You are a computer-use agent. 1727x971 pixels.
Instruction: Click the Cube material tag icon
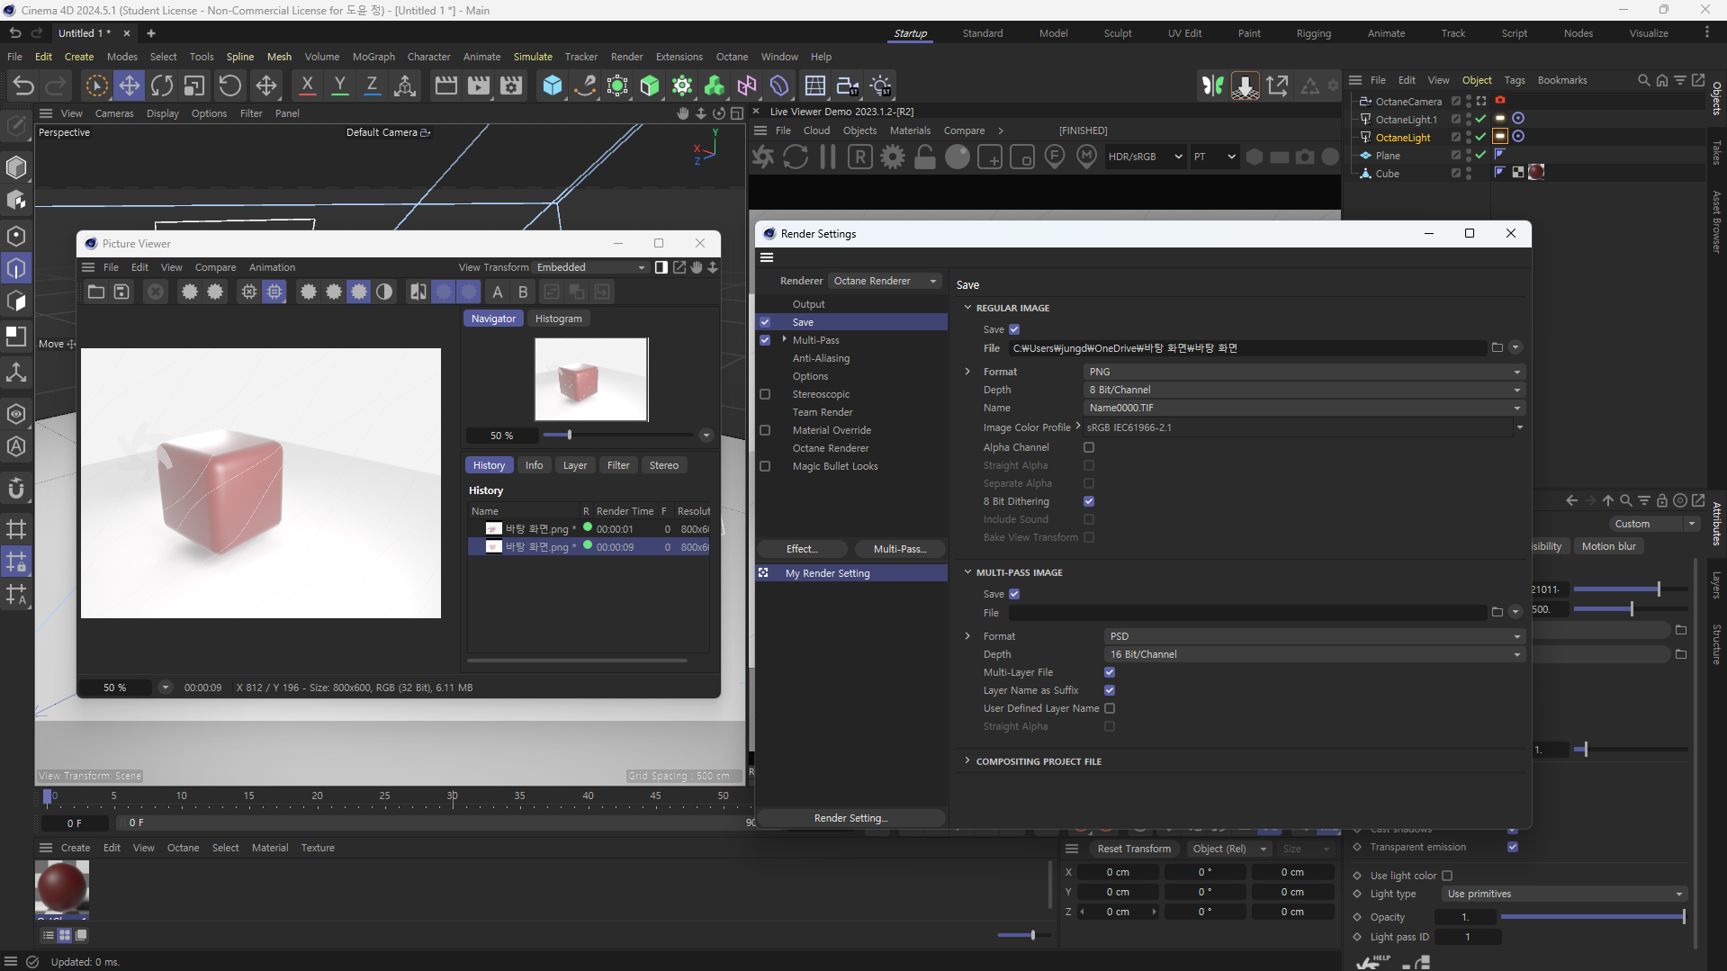[1536, 172]
